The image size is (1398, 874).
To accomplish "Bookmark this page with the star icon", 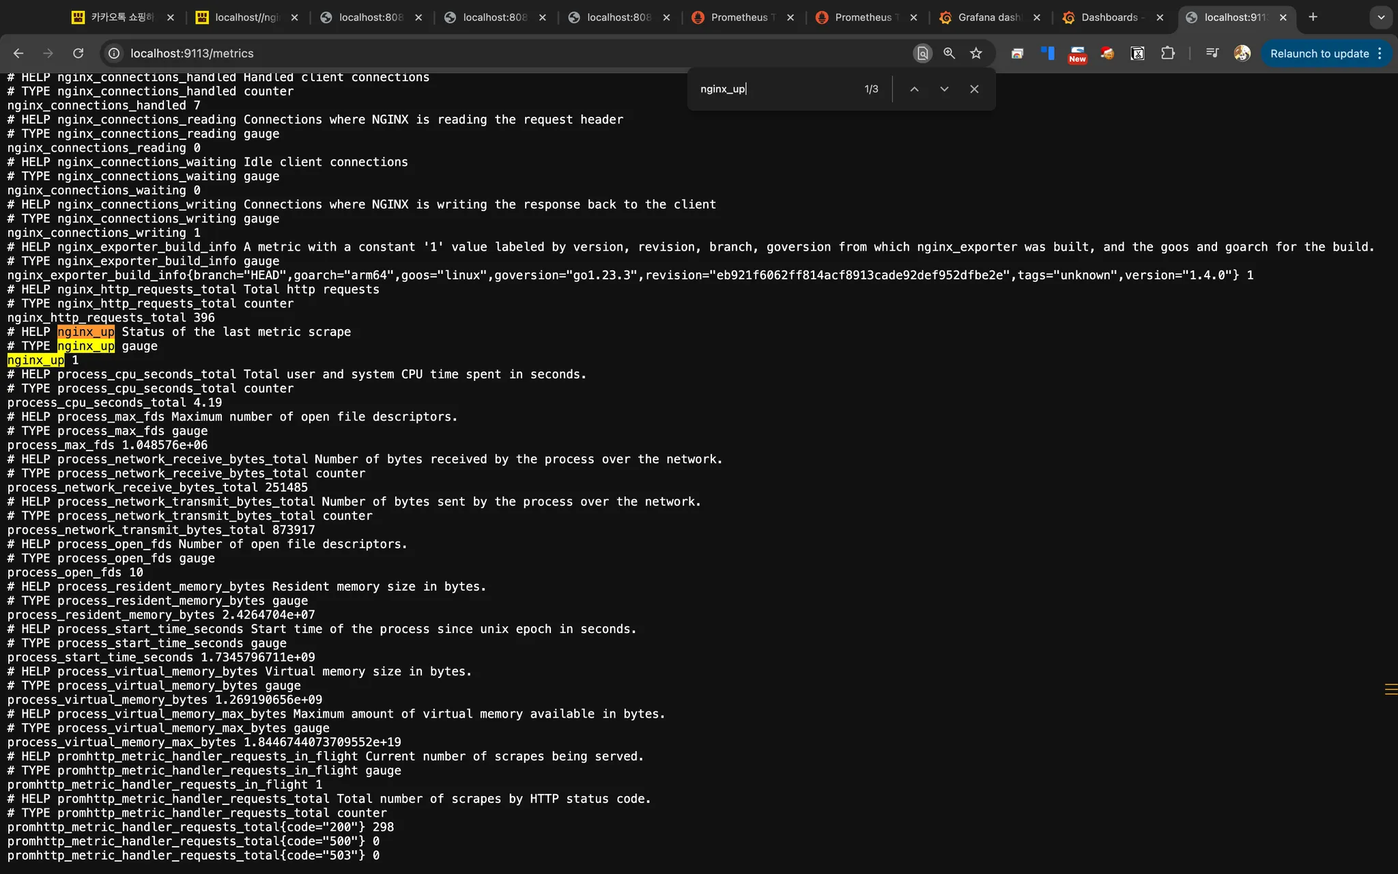I will coord(976,53).
